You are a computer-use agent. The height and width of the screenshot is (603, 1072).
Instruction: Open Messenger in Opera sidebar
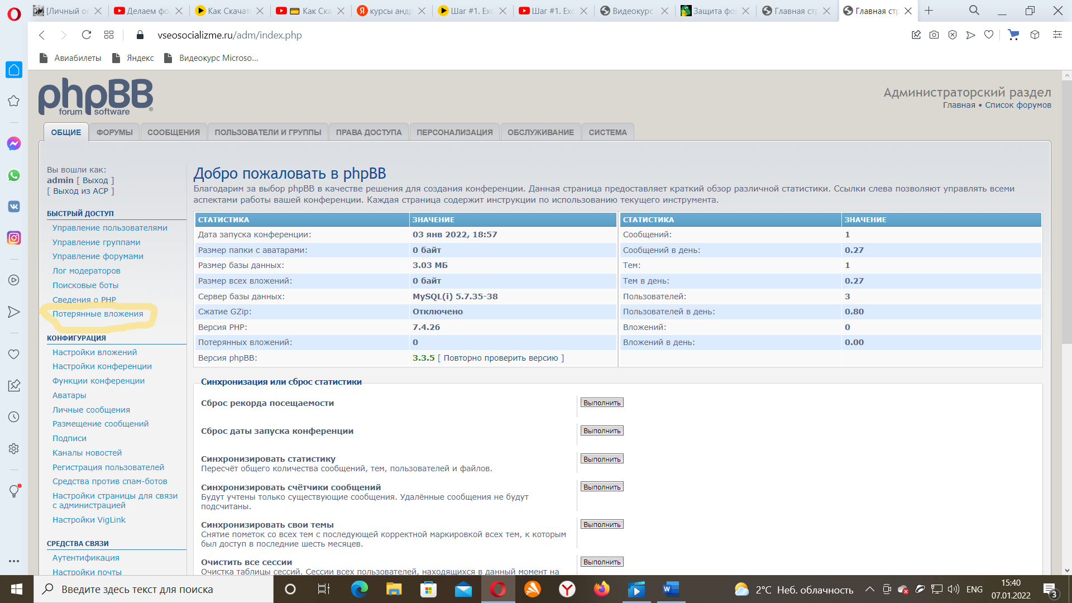[14, 143]
